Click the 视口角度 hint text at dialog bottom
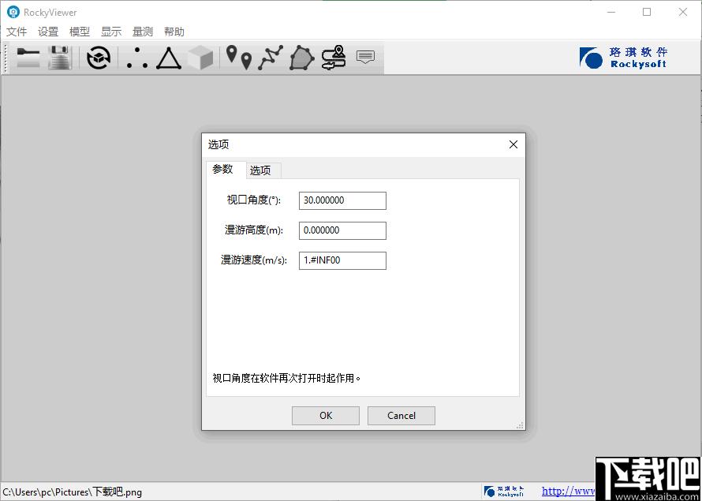The height and width of the screenshot is (501, 702). (286, 379)
